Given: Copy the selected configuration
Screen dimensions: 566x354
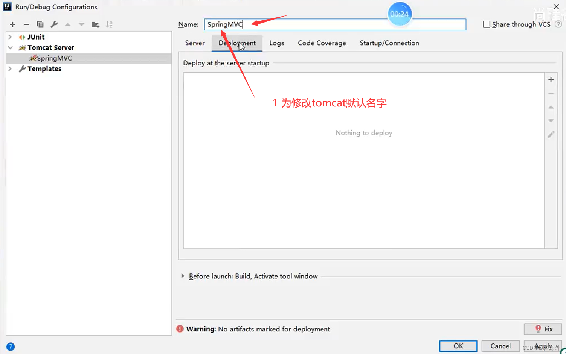Looking at the screenshot, I should [x=40, y=24].
